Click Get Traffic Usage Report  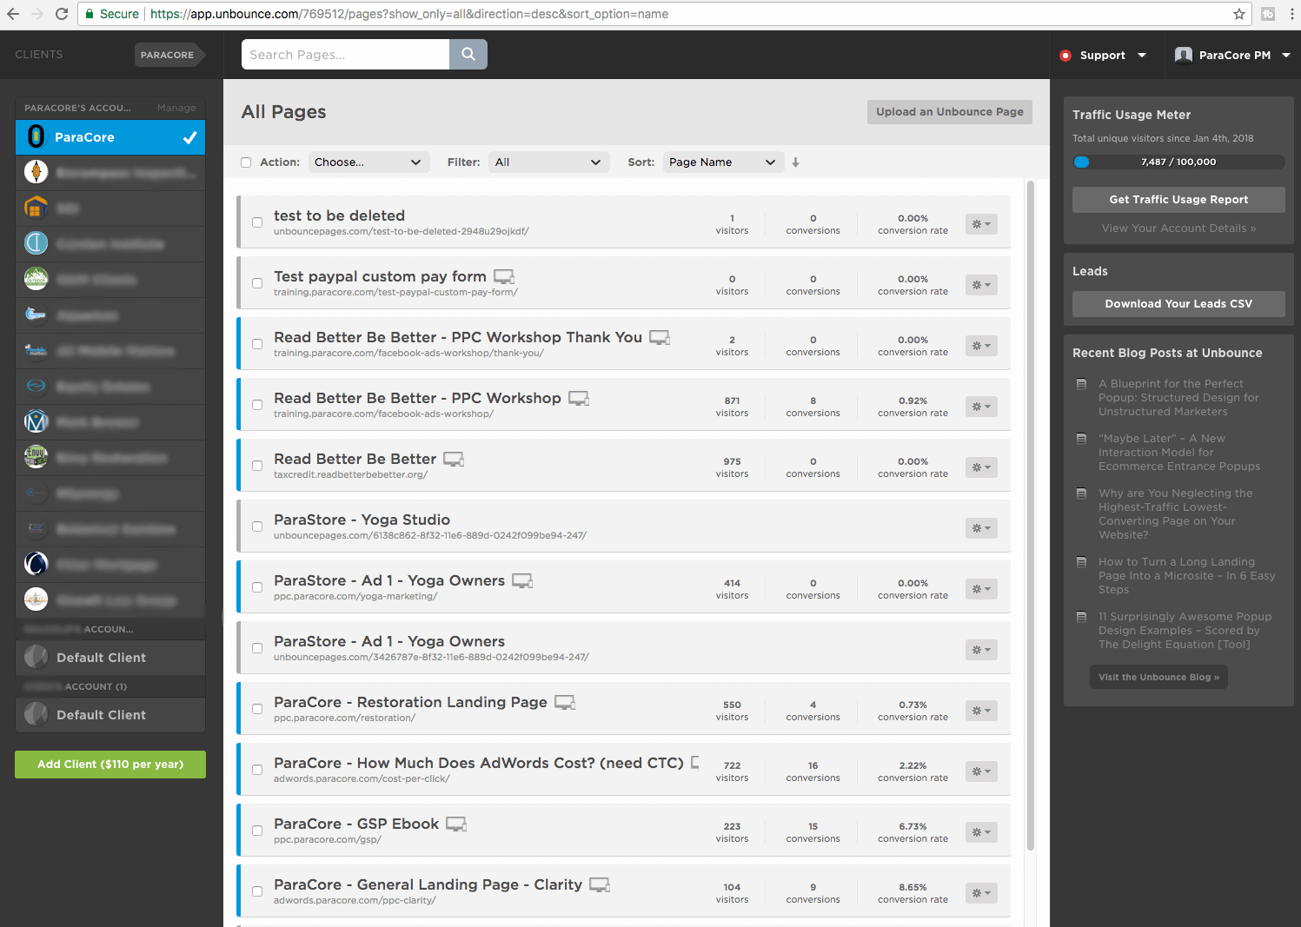pos(1178,200)
